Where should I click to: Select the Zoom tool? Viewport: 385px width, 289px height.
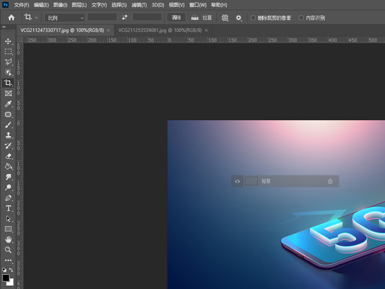(x=8, y=250)
